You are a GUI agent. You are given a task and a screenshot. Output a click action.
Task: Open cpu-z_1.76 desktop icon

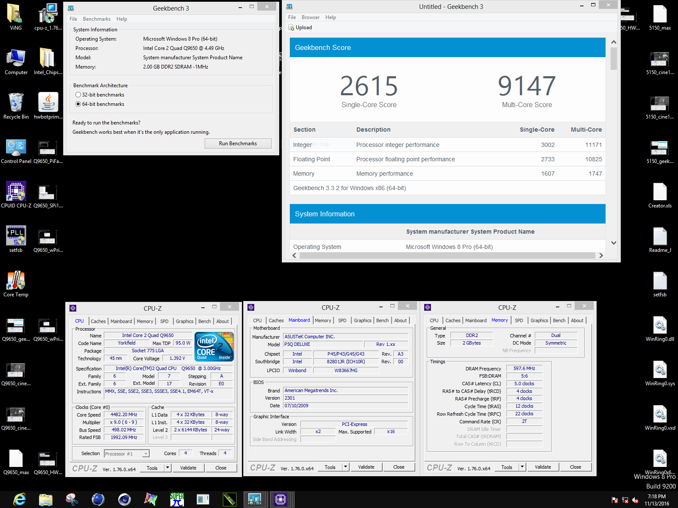47,17
